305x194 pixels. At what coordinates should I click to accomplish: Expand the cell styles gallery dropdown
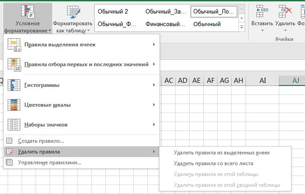[x=242, y=28]
